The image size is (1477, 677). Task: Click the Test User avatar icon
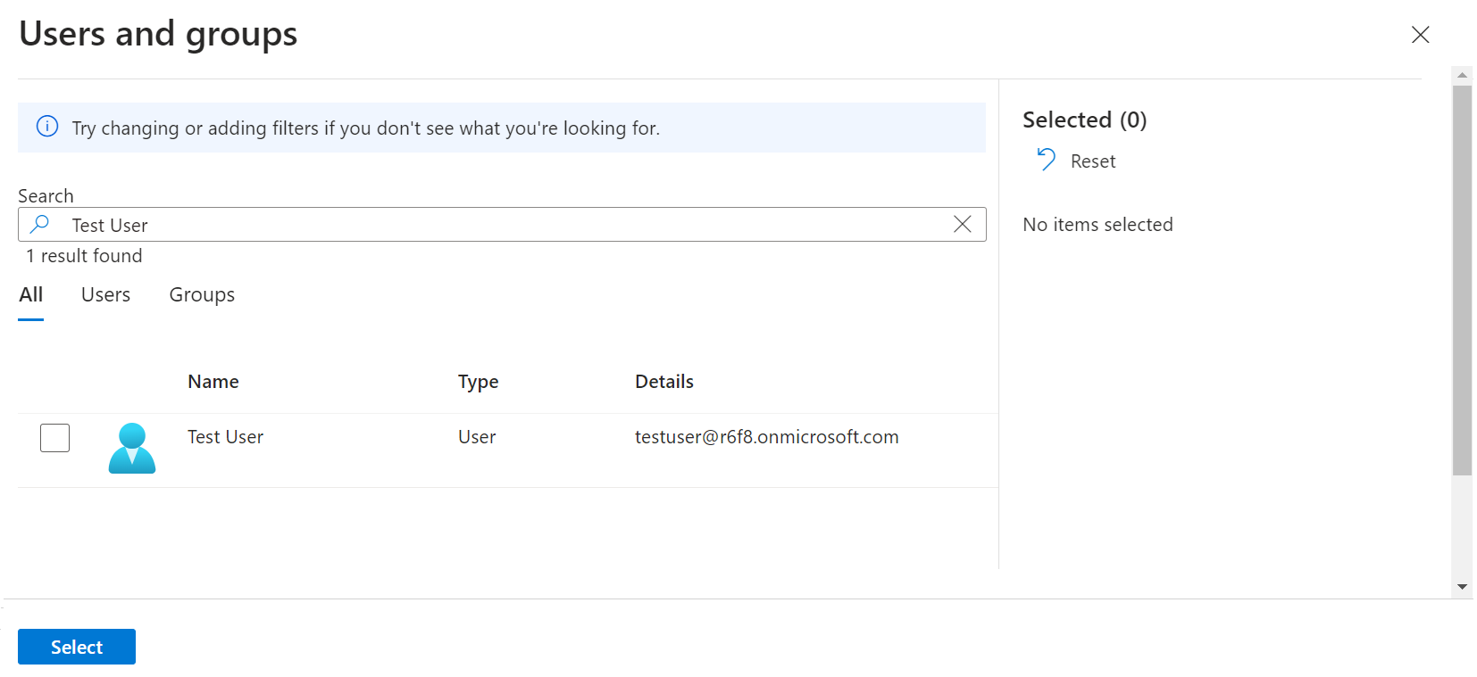[x=132, y=448]
